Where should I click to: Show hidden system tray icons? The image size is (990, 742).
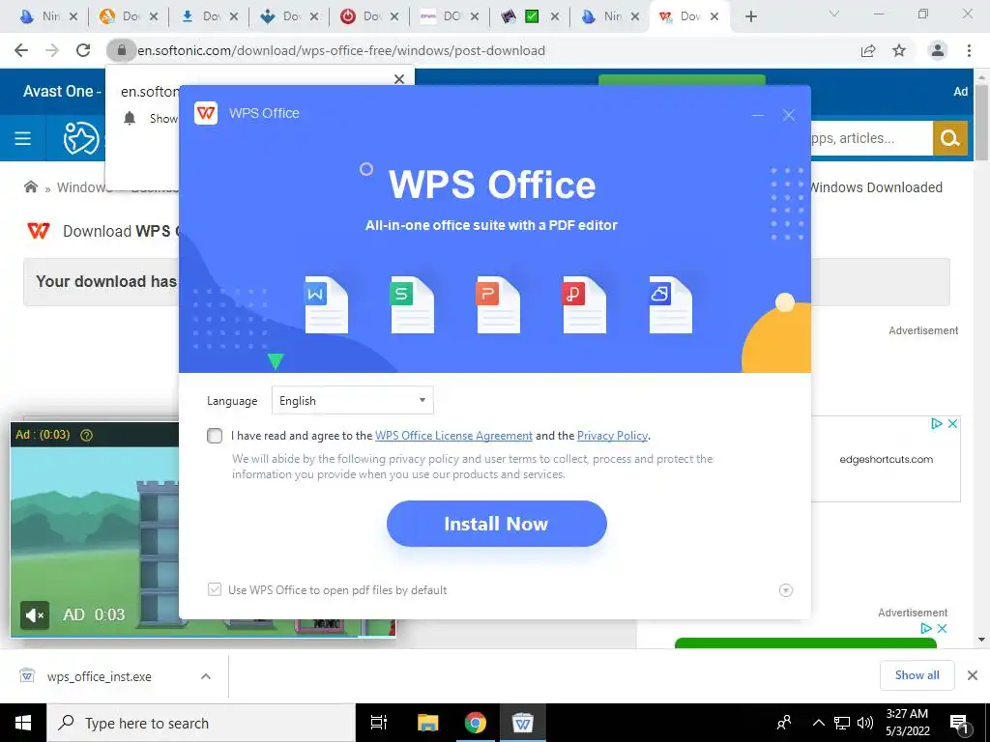(818, 723)
